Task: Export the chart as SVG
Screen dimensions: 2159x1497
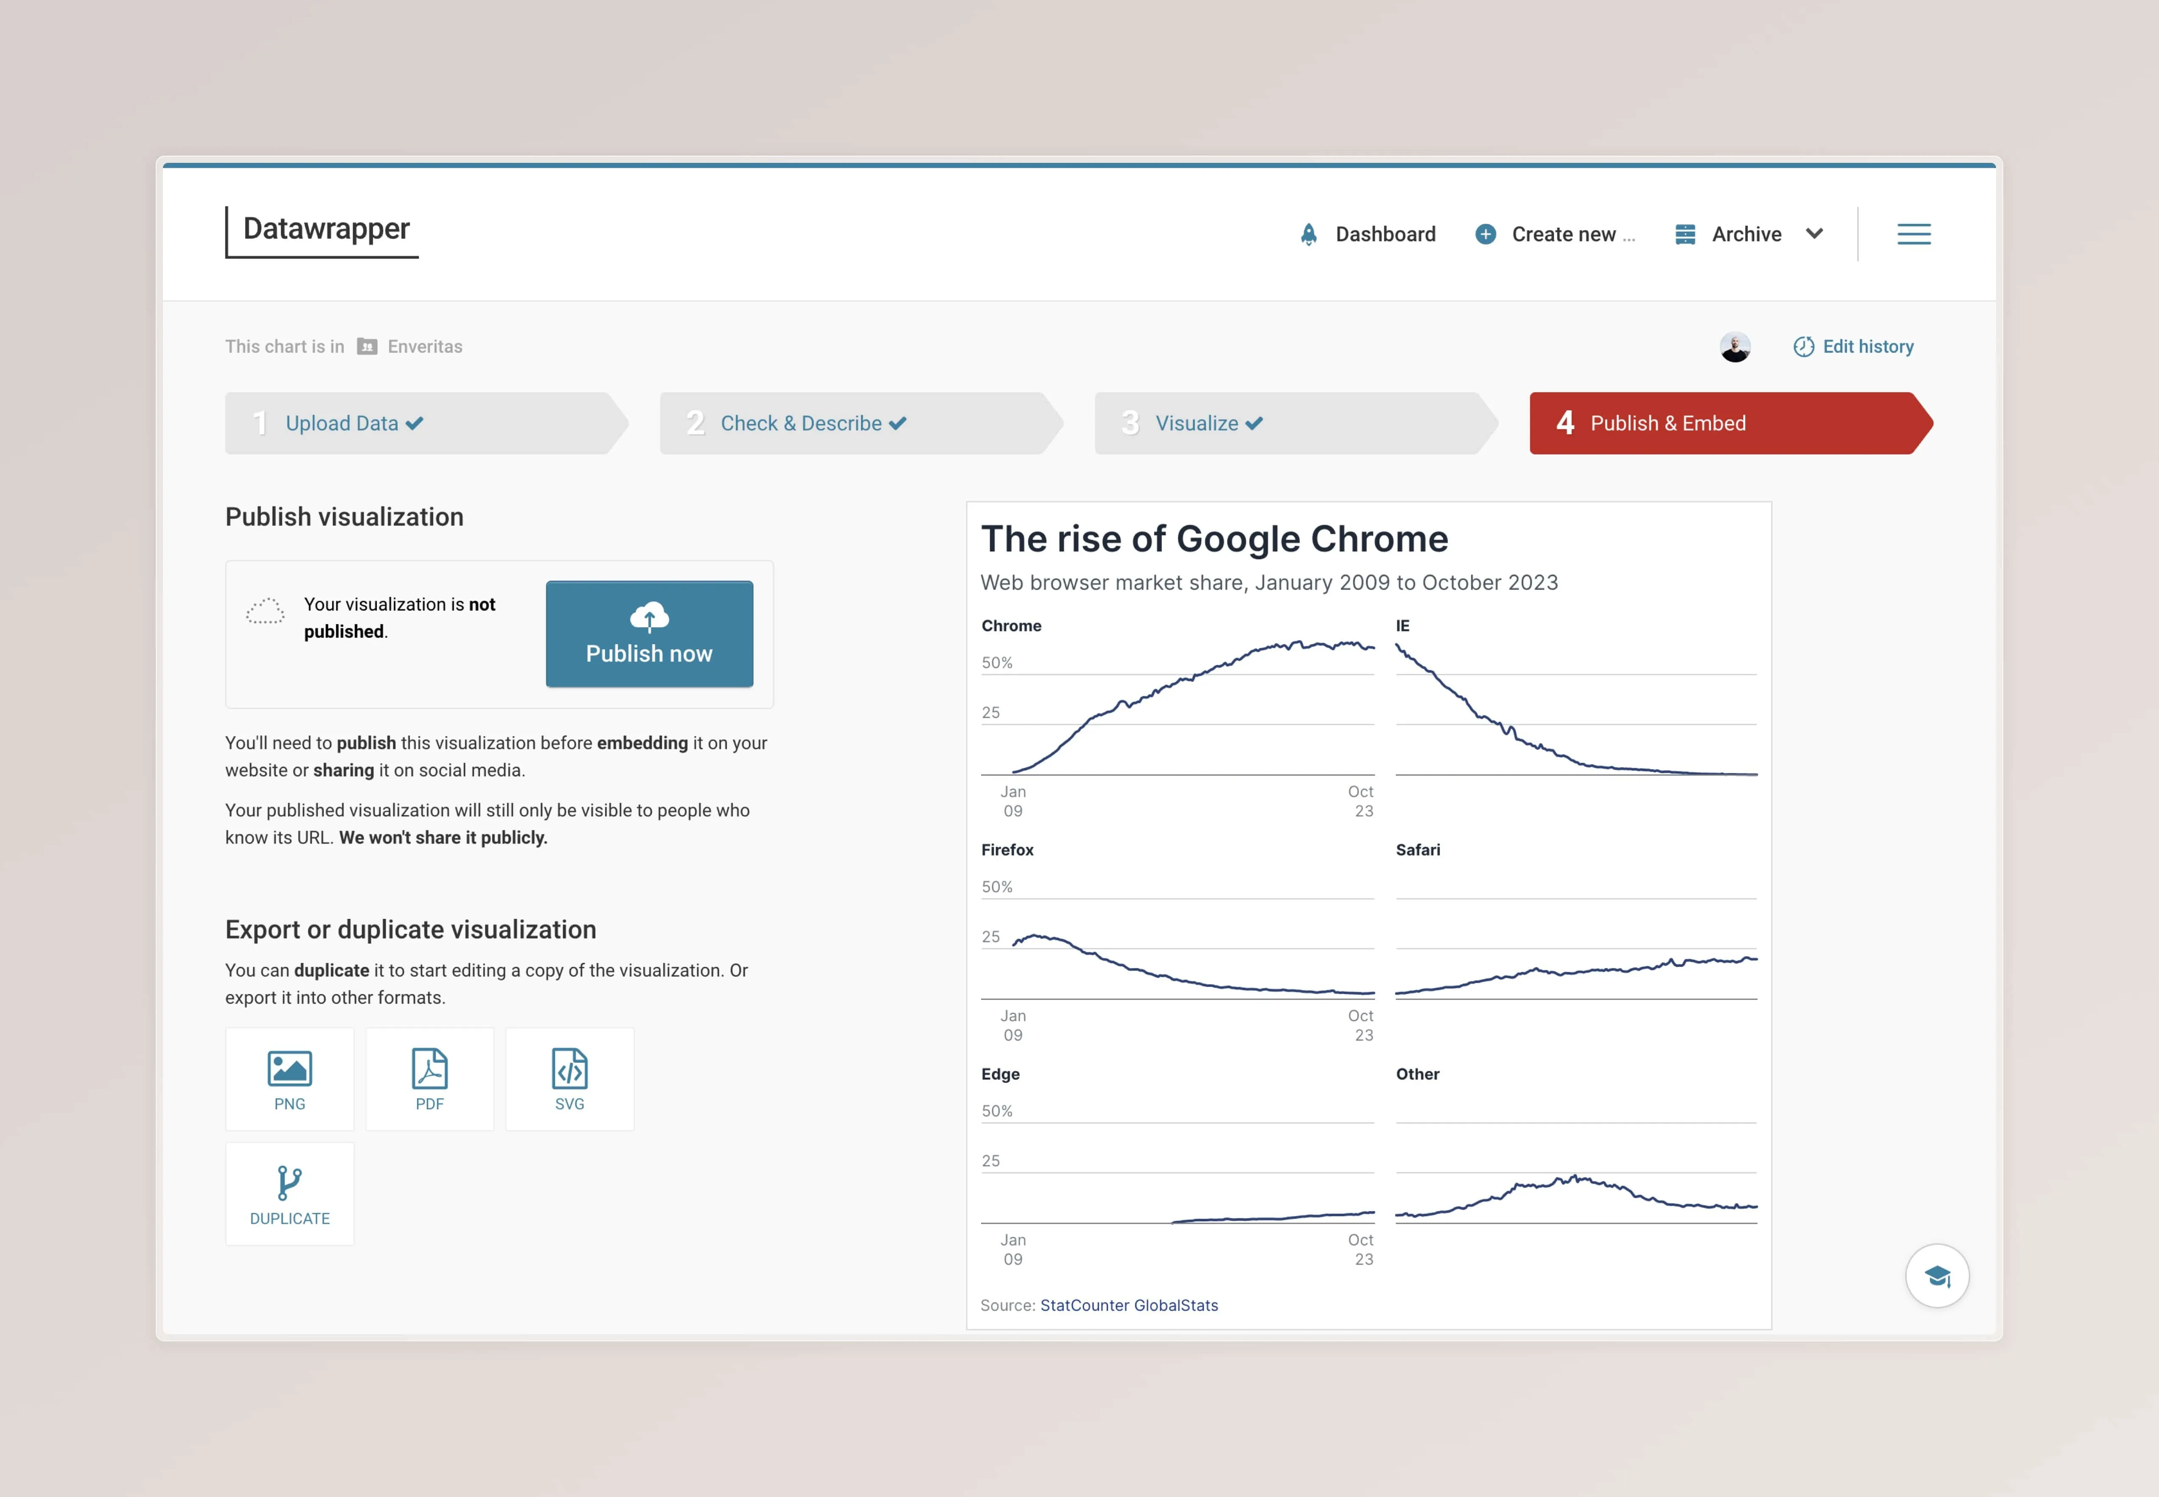Action: pyautogui.click(x=569, y=1079)
